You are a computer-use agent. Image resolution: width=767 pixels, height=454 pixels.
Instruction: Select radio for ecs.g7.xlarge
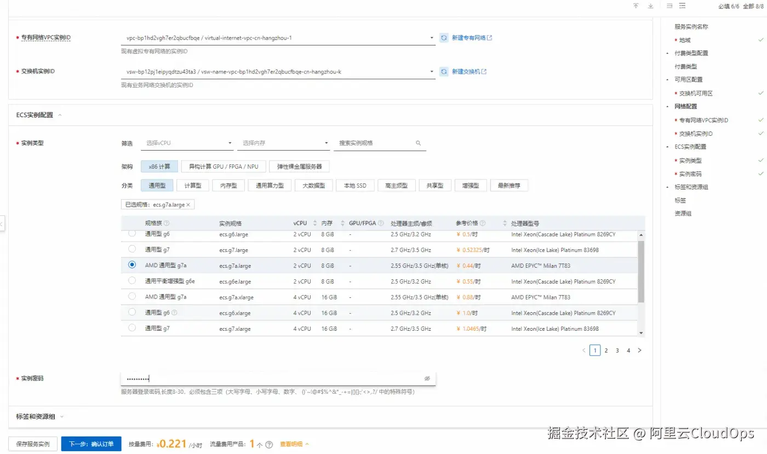(x=132, y=327)
